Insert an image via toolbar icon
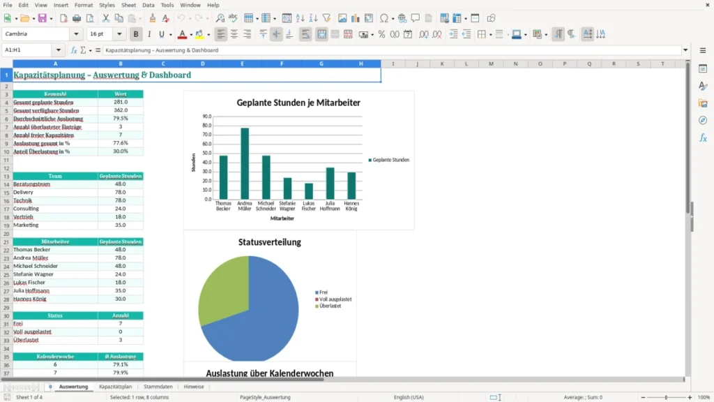 pyautogui.click(x=342, y=18)
